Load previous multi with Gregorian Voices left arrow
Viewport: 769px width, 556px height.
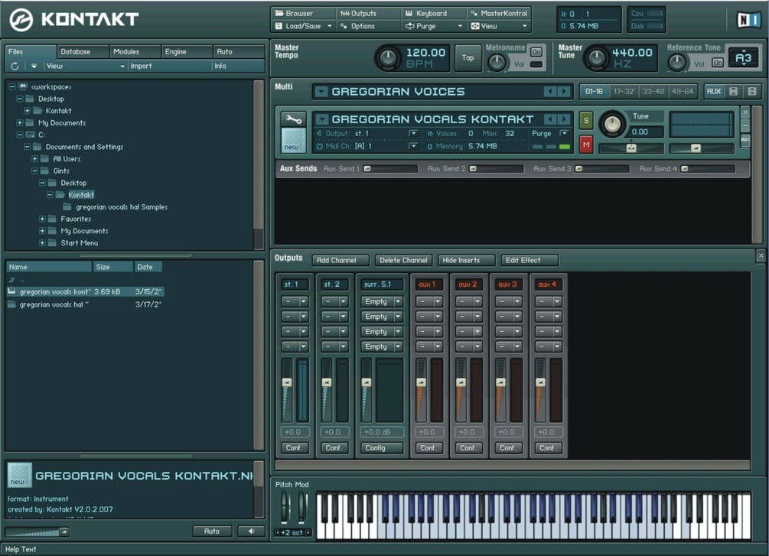(x=550, y=91)
